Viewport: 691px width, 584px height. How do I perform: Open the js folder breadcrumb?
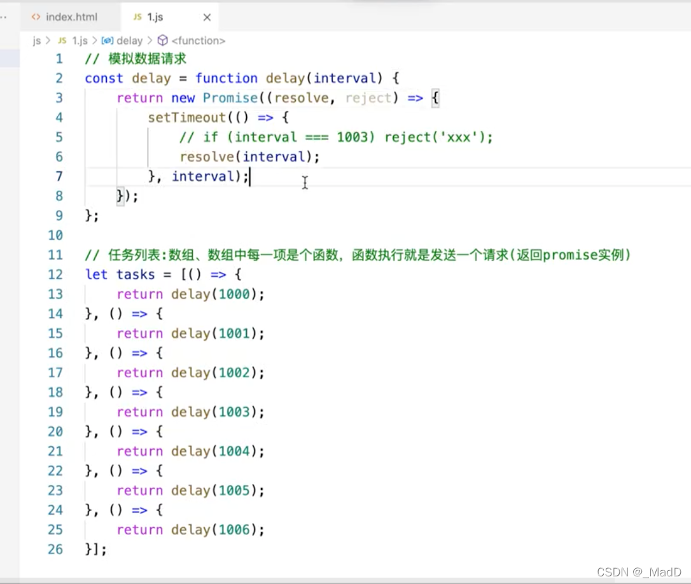(36, 41)
